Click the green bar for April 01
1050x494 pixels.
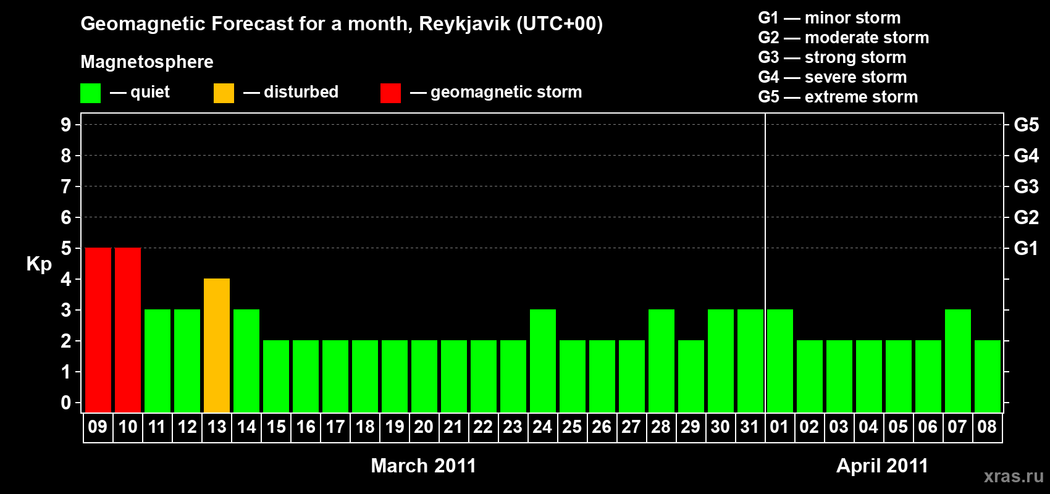[x=780, y=361]
